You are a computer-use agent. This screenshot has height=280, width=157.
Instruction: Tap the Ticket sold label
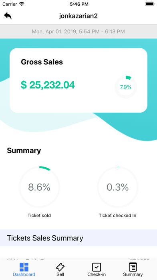(39, 216)
